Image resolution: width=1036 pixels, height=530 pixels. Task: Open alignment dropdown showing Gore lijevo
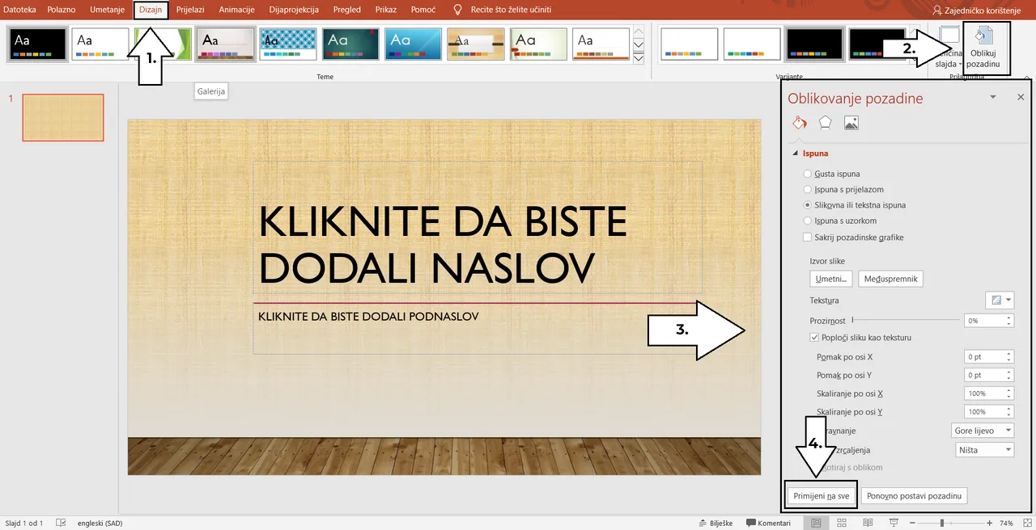[x=983, y=431]
